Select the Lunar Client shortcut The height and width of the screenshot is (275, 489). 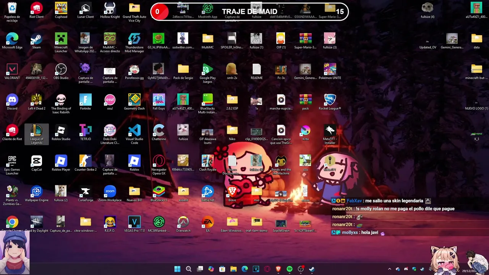coord(86,10)
